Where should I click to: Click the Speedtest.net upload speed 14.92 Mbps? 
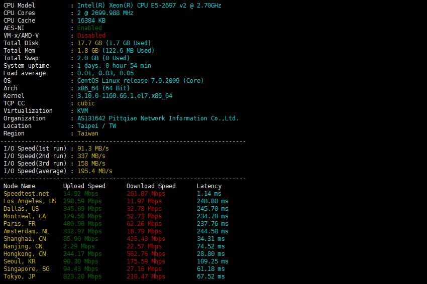pyautogui.click(x=81, y=194)
